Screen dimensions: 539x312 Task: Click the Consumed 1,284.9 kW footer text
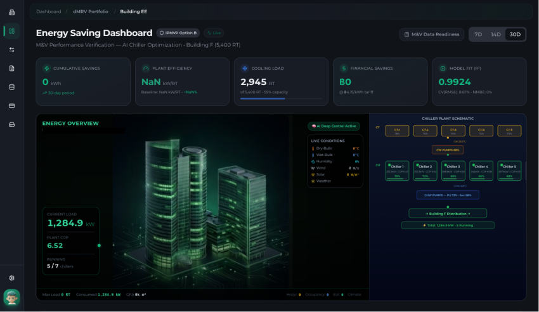pyautogui.click(x=98, y=295)
